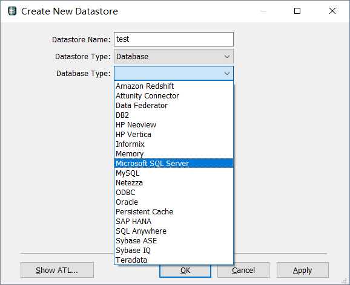Choose Persistent Cache option
The width and height of the screenshot is (350, 285).
(x=174, y=212)
